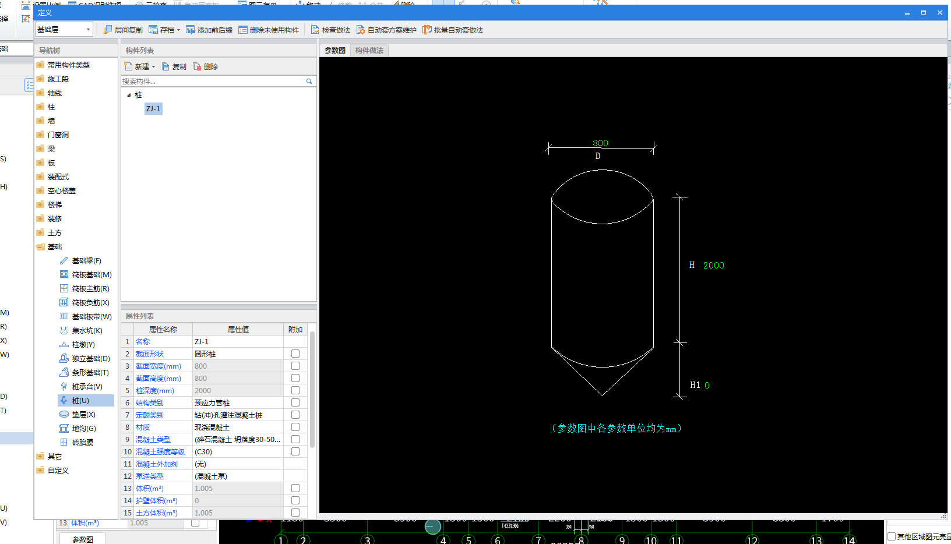
Task: Click the 检查做法 icon
Action: (x=315, y=30)
